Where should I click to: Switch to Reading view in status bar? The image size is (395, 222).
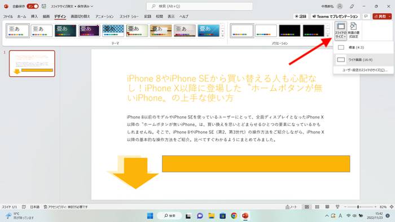(x=327, y=207)
